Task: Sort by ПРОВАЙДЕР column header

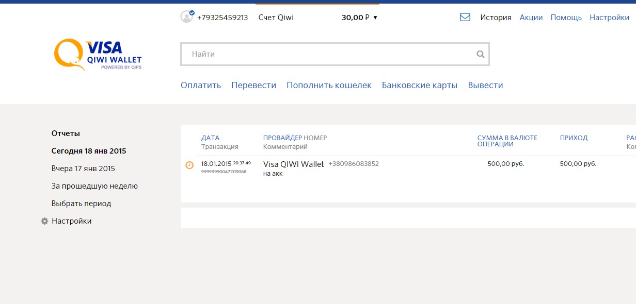Action: (282, 138)
